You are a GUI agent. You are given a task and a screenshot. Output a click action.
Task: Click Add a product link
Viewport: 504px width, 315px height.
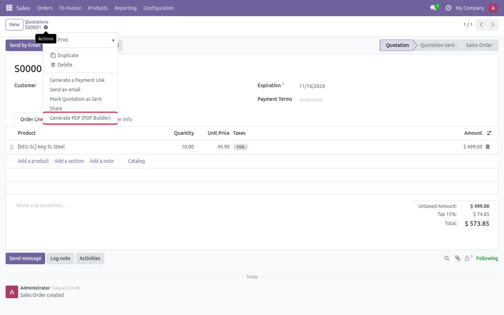click(33, 161)
